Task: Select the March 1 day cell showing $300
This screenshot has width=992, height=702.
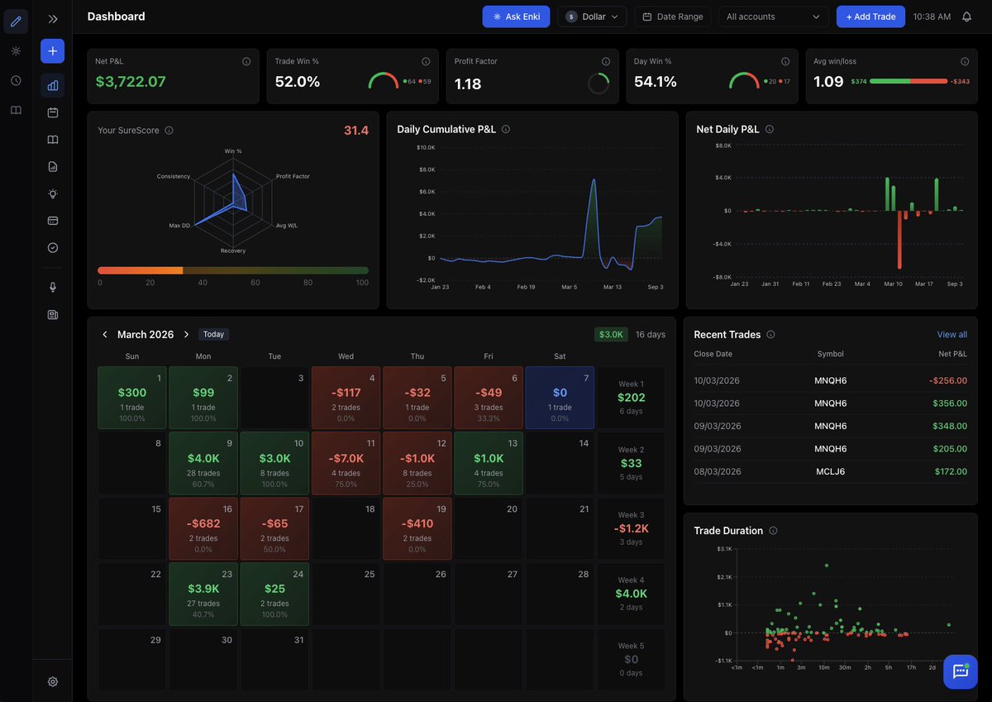Action: [x=132, y=398]
